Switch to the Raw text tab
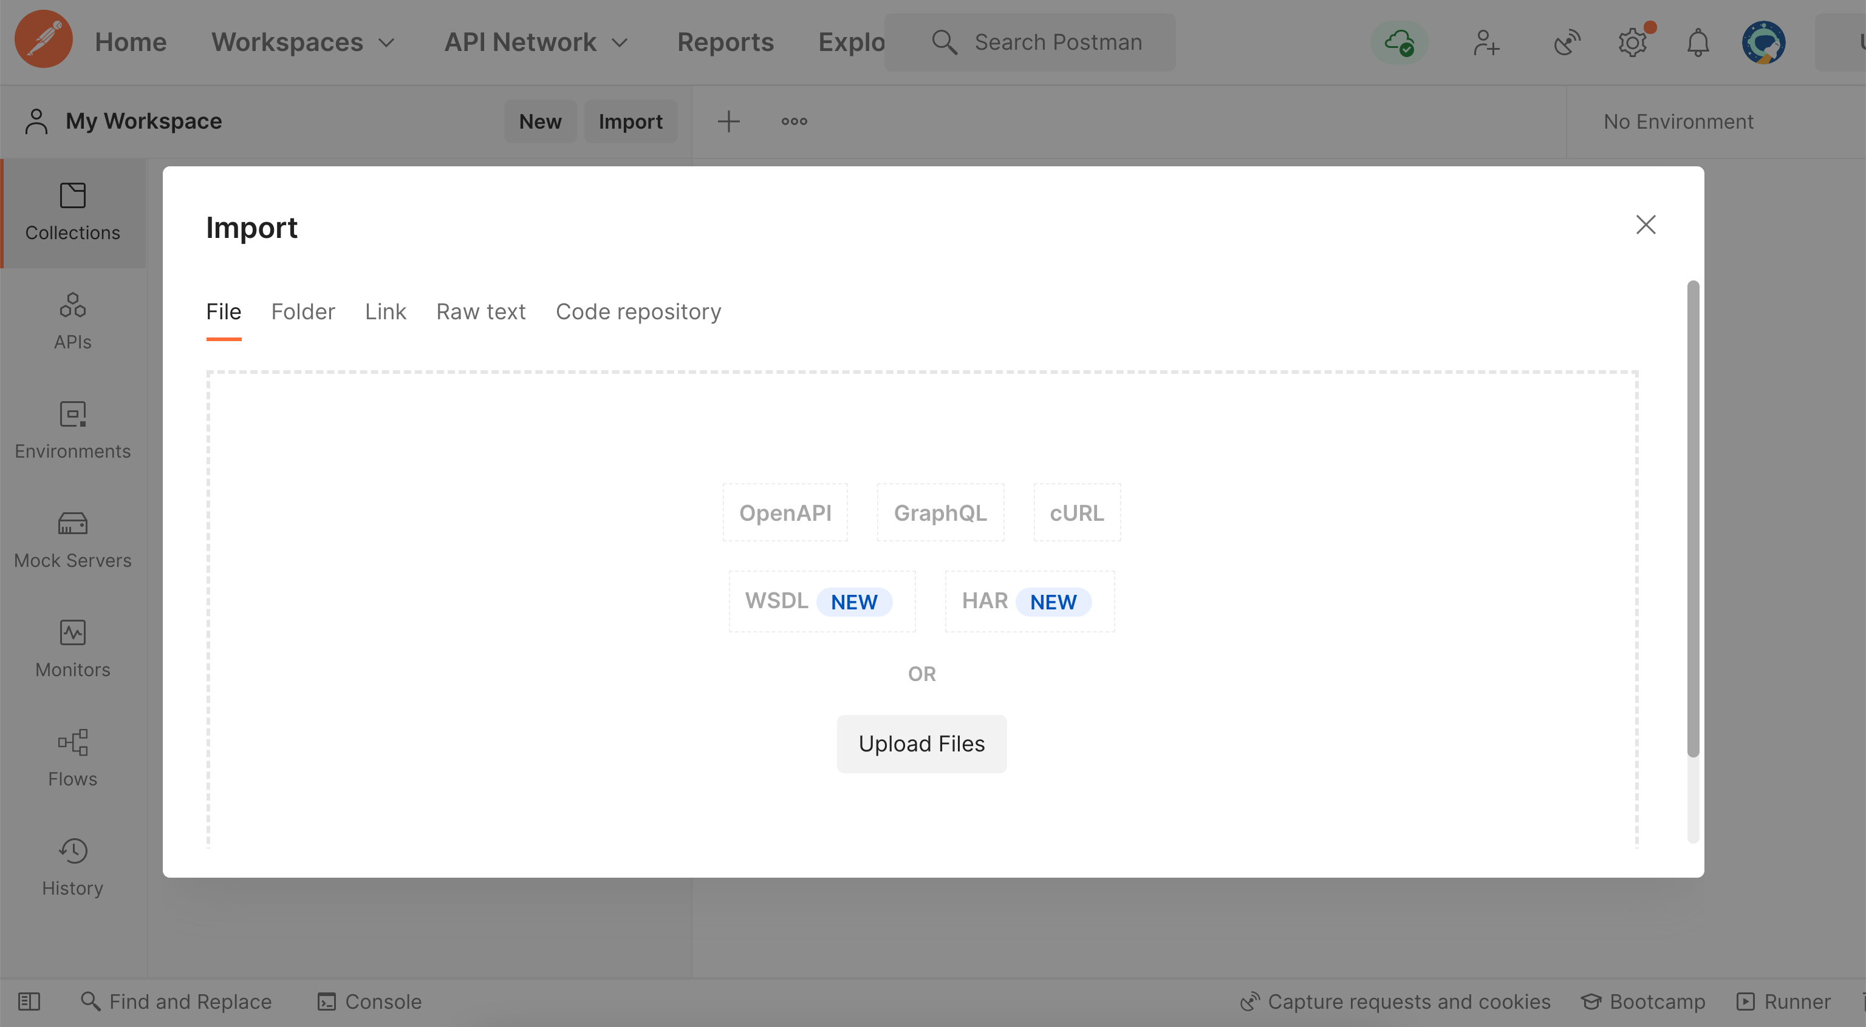1866x1027 pixels. (x=480, y=312)
